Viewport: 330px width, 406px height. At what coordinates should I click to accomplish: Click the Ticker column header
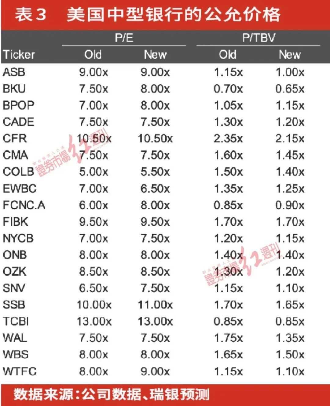click(19, 55)
